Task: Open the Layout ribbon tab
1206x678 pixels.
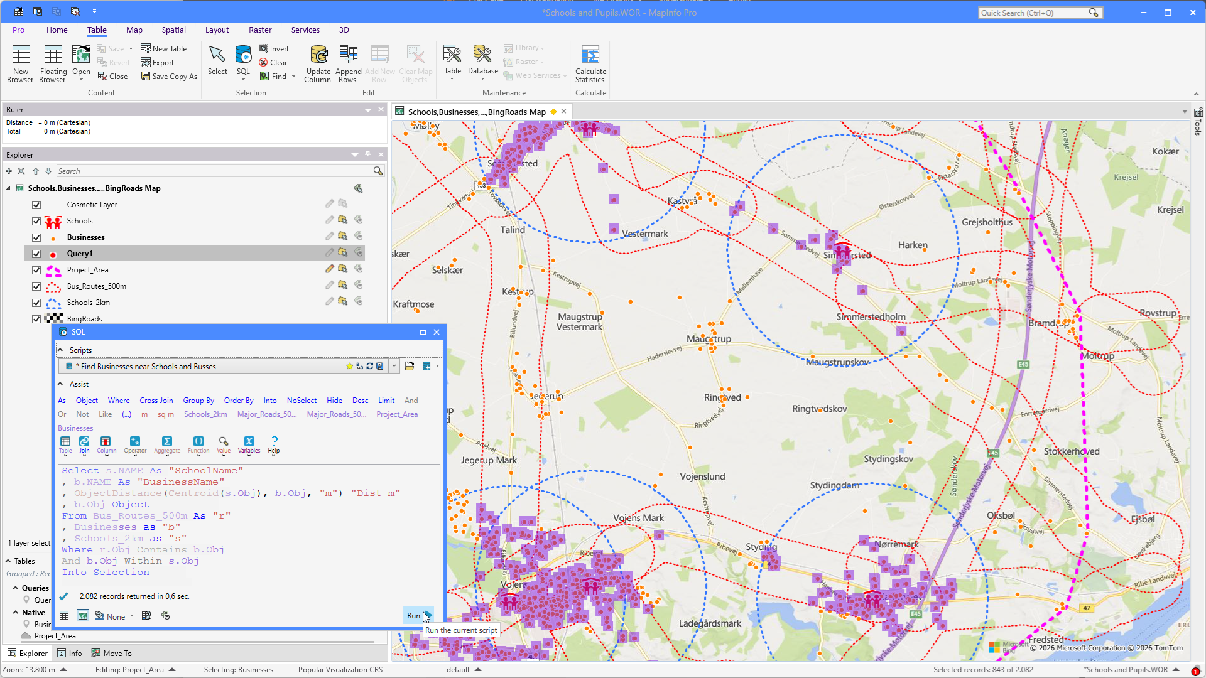Action: click(217, 30)
